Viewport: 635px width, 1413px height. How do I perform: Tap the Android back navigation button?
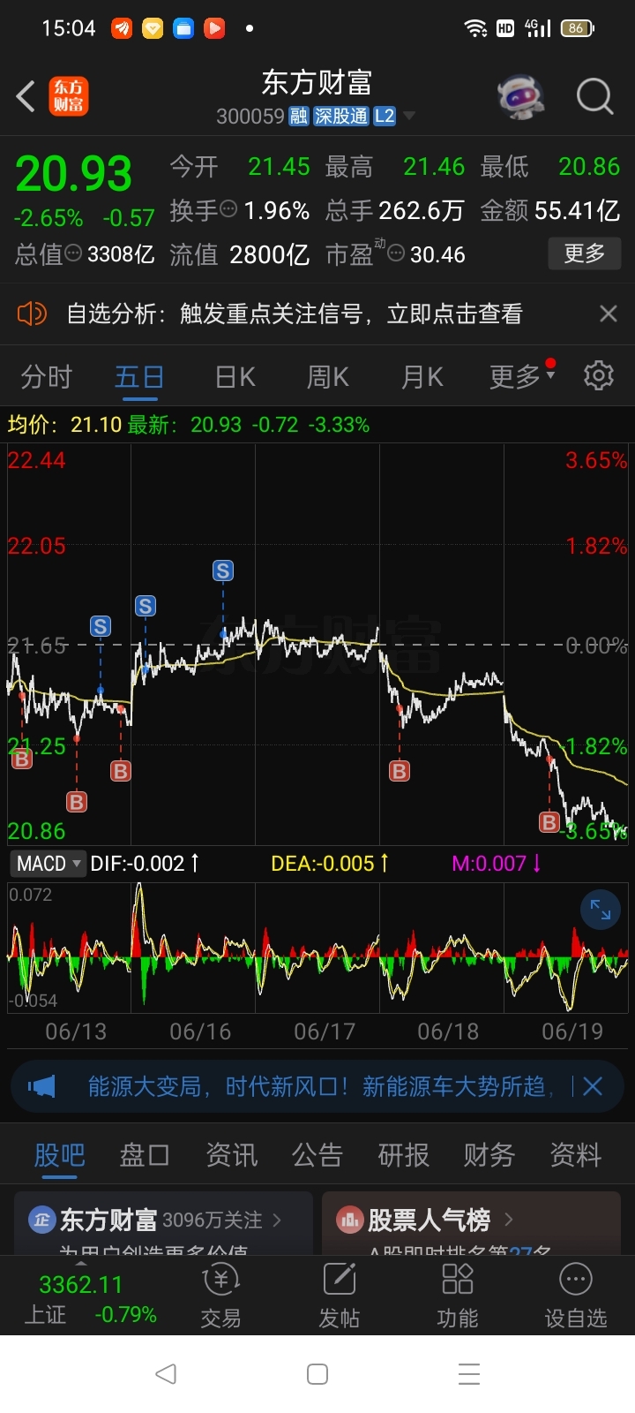(x=166, y=1373)
